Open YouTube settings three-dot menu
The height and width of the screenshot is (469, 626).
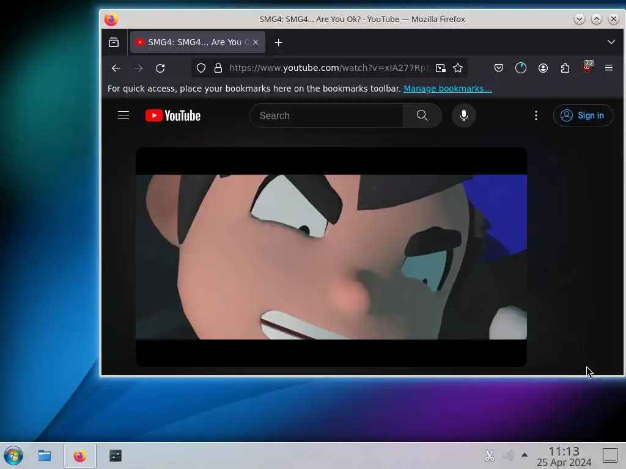[536, 115]
